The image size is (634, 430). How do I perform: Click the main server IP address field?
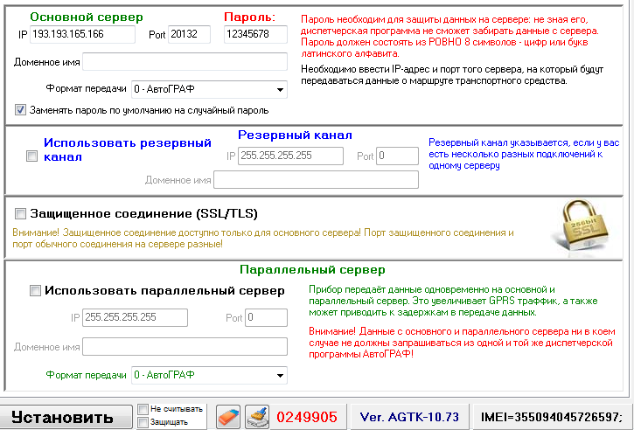(x=85, y=34)
